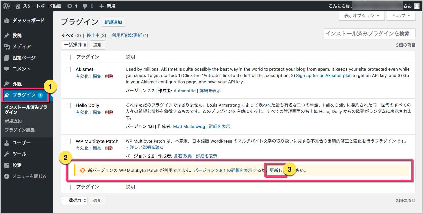Click 詳細を表示 link for Akismet
The height and width of the screenshot is (214, 423).
(x=211, y=91)
